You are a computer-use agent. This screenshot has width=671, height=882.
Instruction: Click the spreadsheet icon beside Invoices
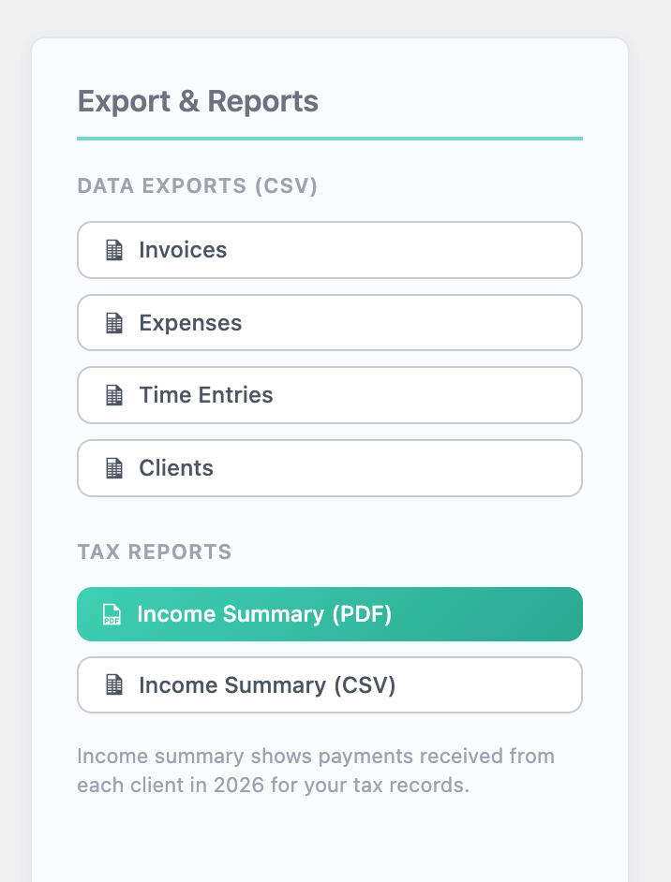pyautogui.click(x=114, y=250)
